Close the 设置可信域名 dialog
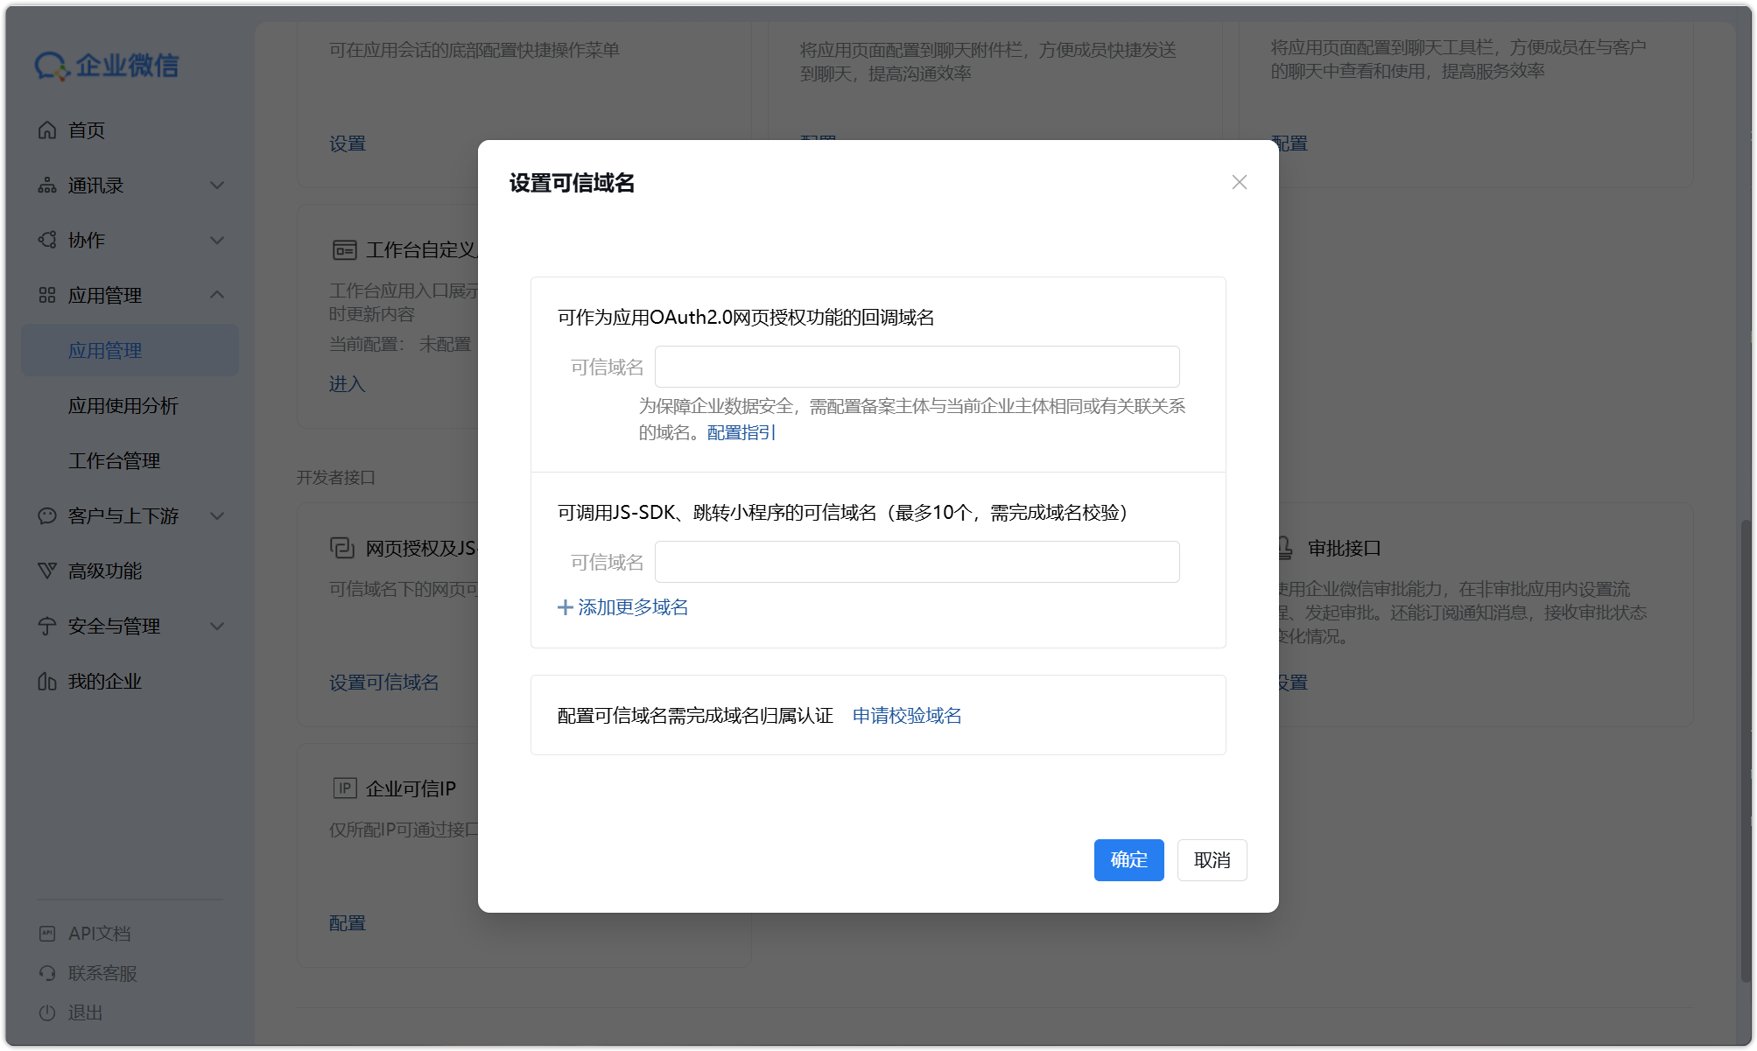1757x1051 pixels. click(x=1239, y=182)
